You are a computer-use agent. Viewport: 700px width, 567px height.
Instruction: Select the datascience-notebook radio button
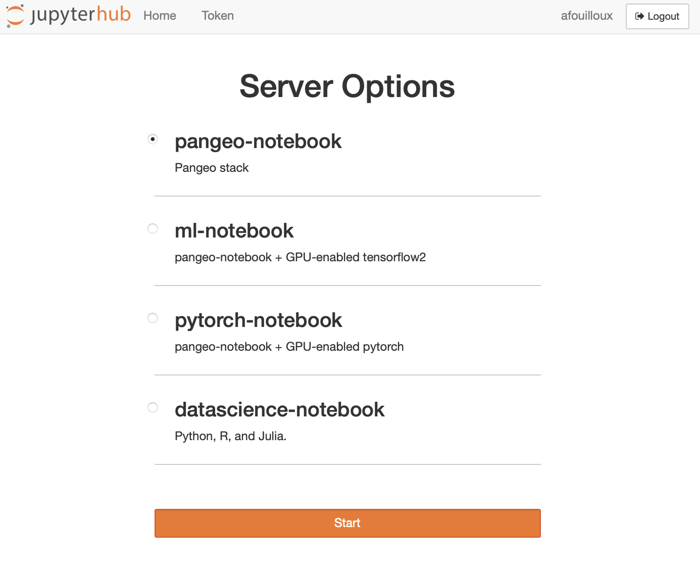153,407
